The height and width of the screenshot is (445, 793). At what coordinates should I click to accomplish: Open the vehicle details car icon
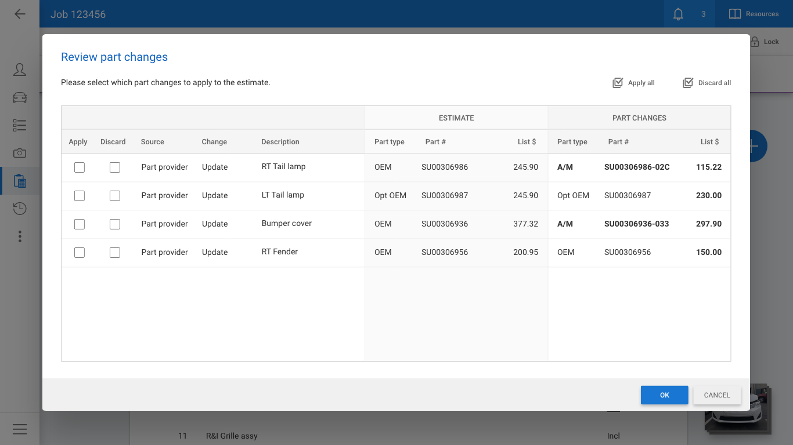pyautogui.click(x=20, y=97)
